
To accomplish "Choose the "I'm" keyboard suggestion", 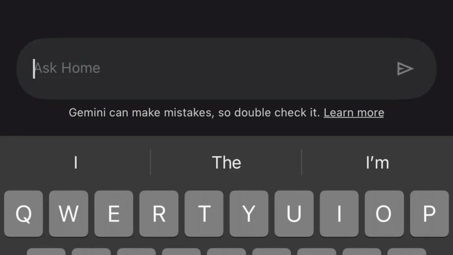I will pyautogui.click(x=377, y=162).
